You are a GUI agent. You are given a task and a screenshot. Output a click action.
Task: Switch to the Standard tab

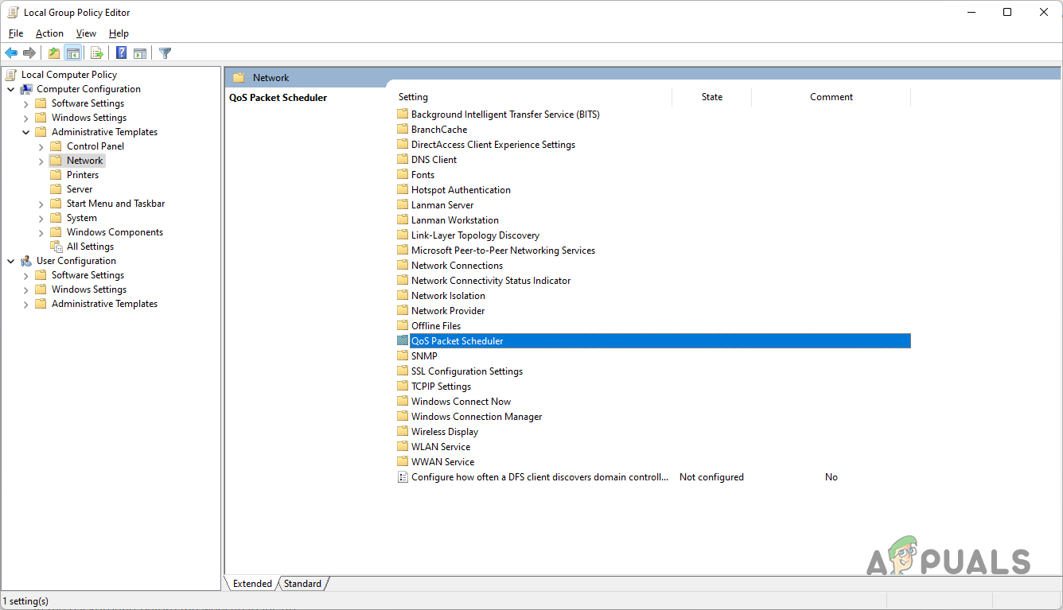pyautogui.click(x=302, y=584)
